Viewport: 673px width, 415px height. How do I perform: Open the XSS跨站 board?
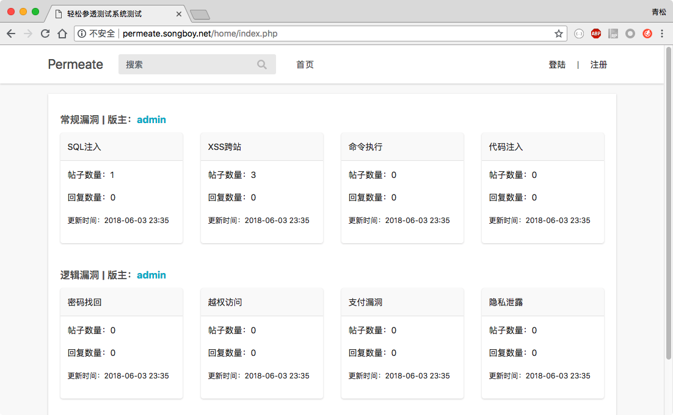point(225,147)
